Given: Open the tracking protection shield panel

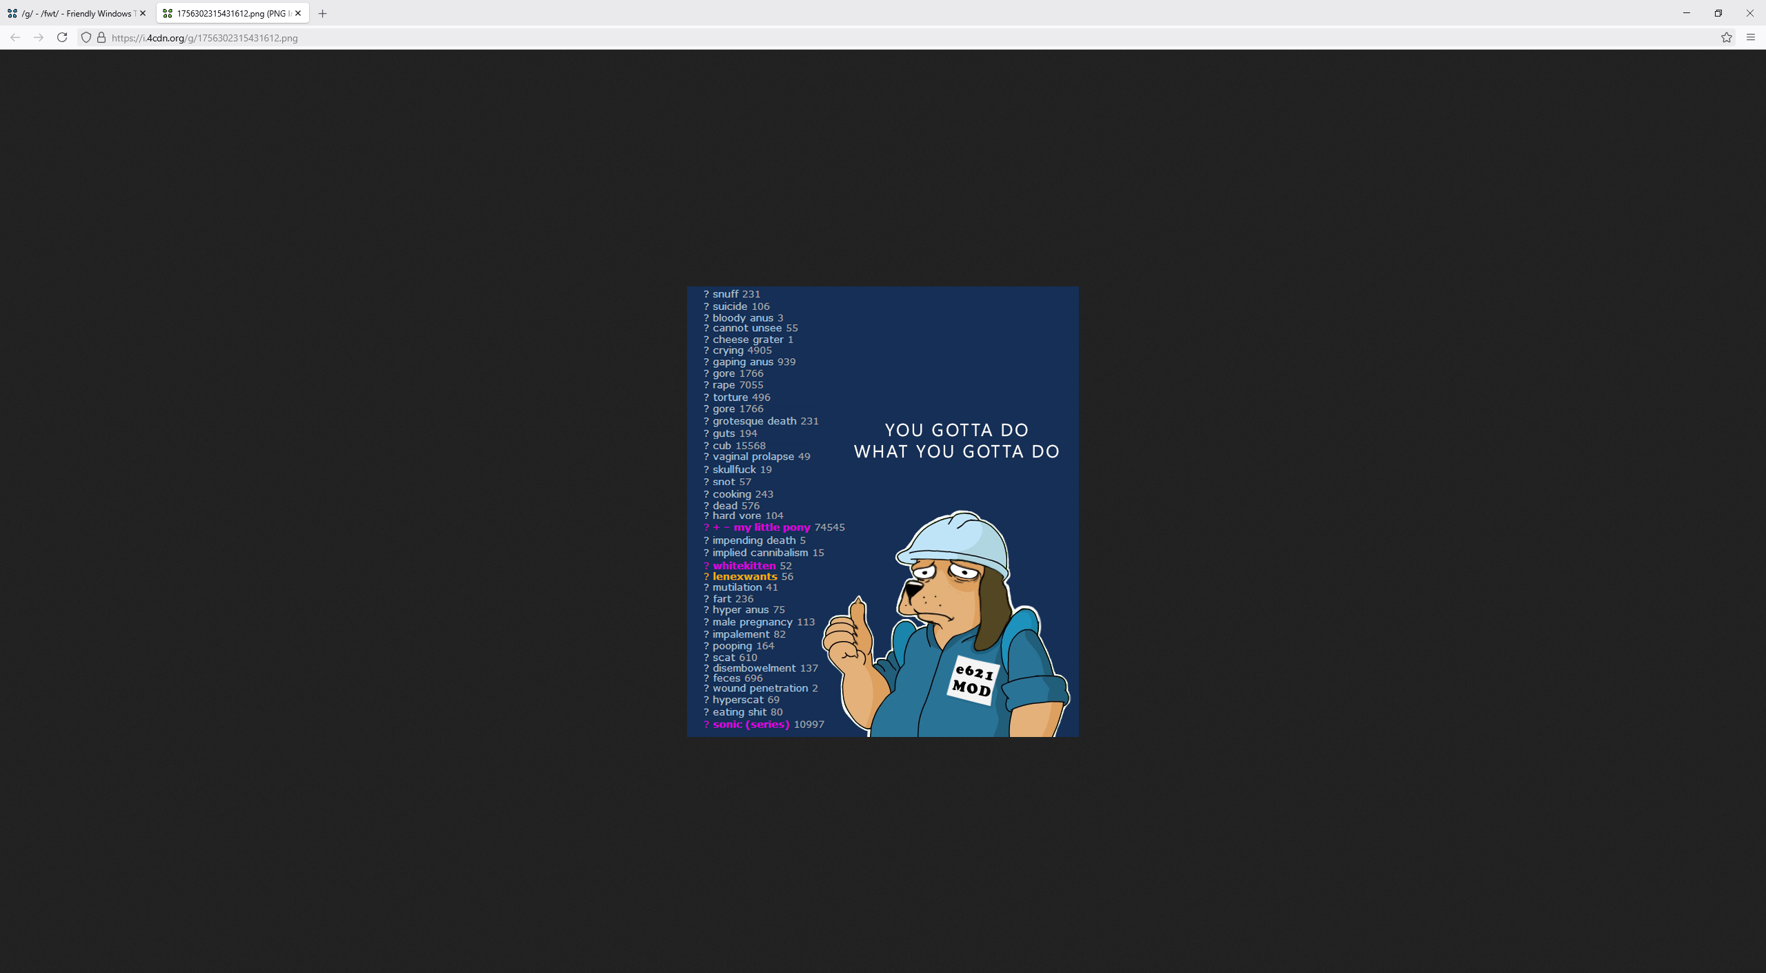Looking at the screenshot, I should [x=86, y=37].
